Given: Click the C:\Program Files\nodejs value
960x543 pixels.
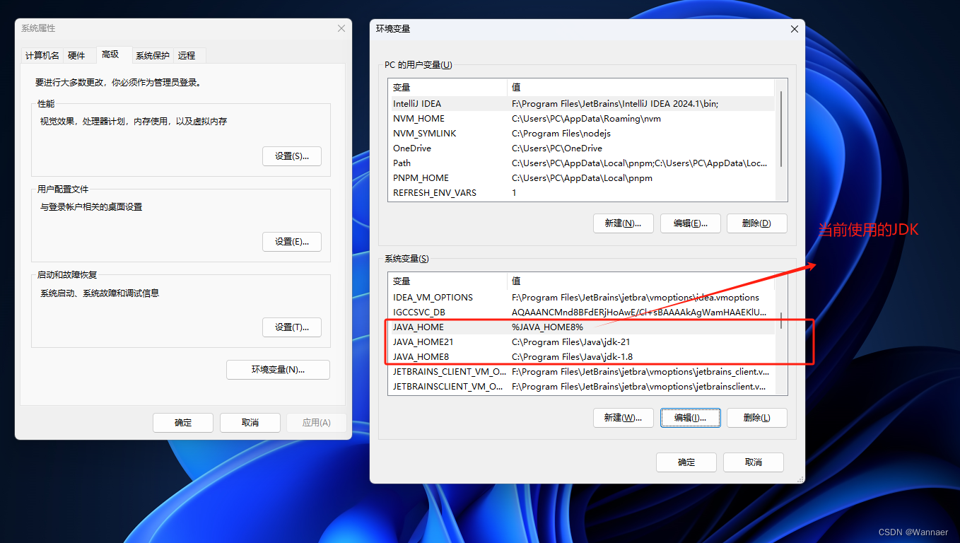Looking at the screenshot, I should (x=561, y=134).
